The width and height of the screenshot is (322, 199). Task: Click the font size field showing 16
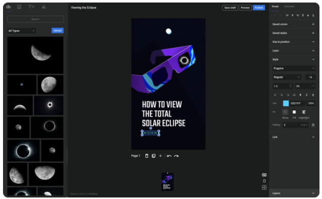coord(310,77)
